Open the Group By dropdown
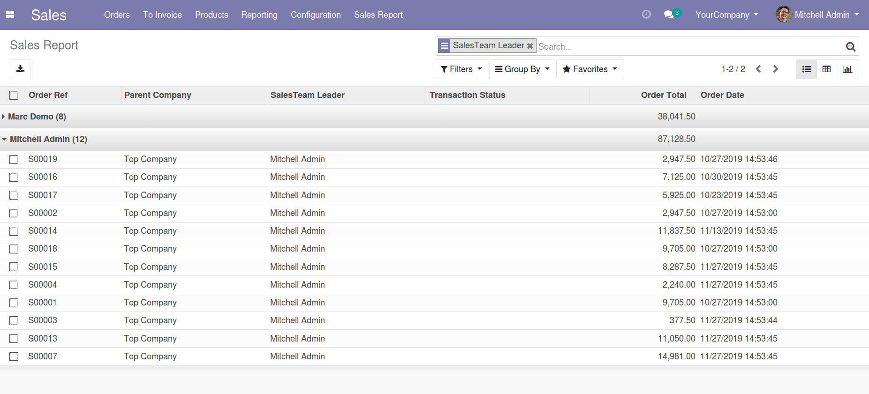This screenshot has height=394, width=869. pyautogui.click(x=522, y=69)
